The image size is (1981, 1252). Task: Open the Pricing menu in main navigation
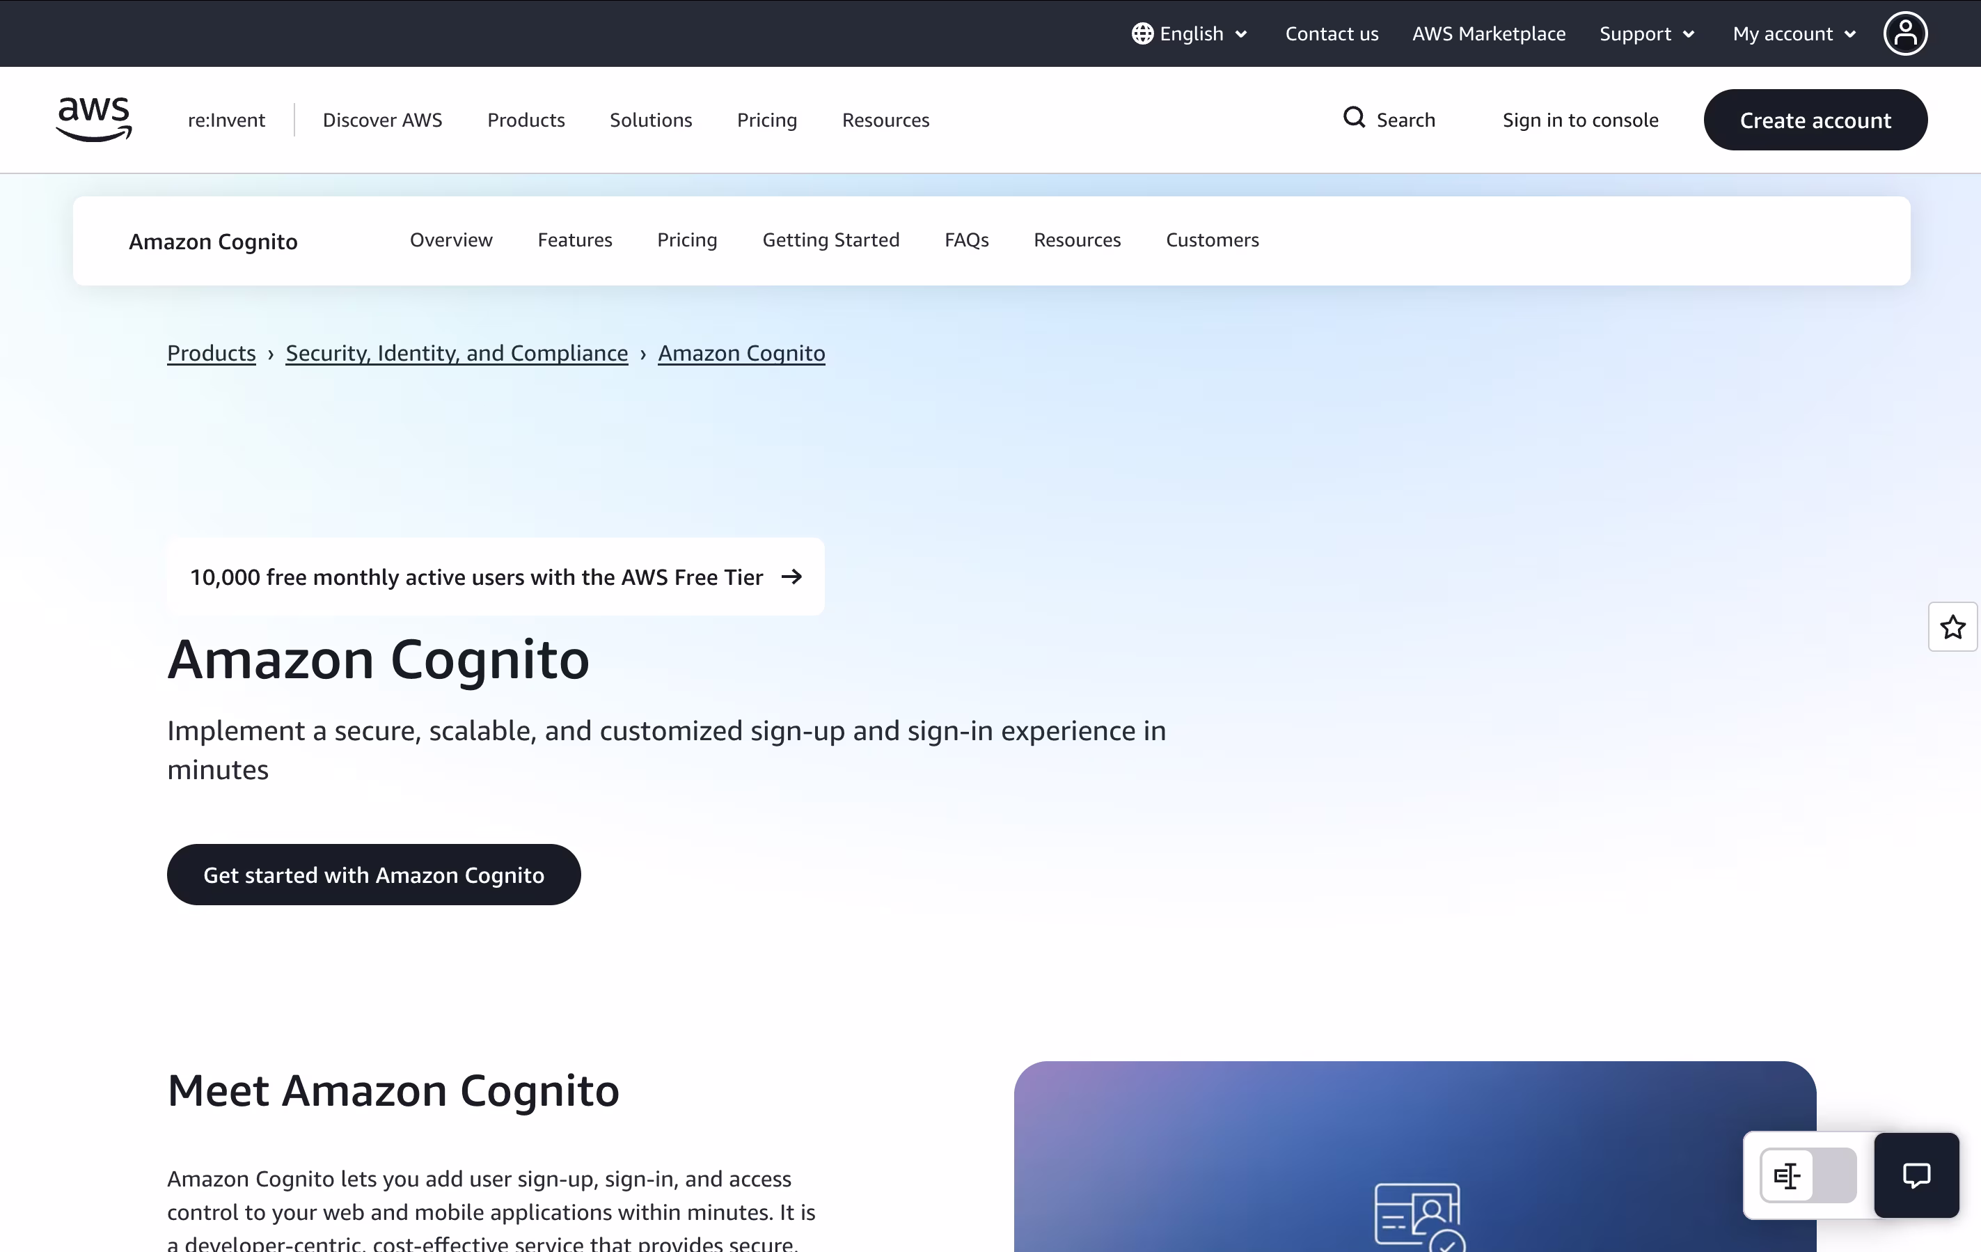[x=767, y=120]
